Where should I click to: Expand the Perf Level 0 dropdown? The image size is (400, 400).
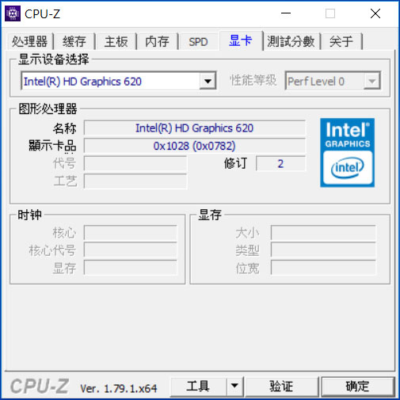[x=371, y=81]
